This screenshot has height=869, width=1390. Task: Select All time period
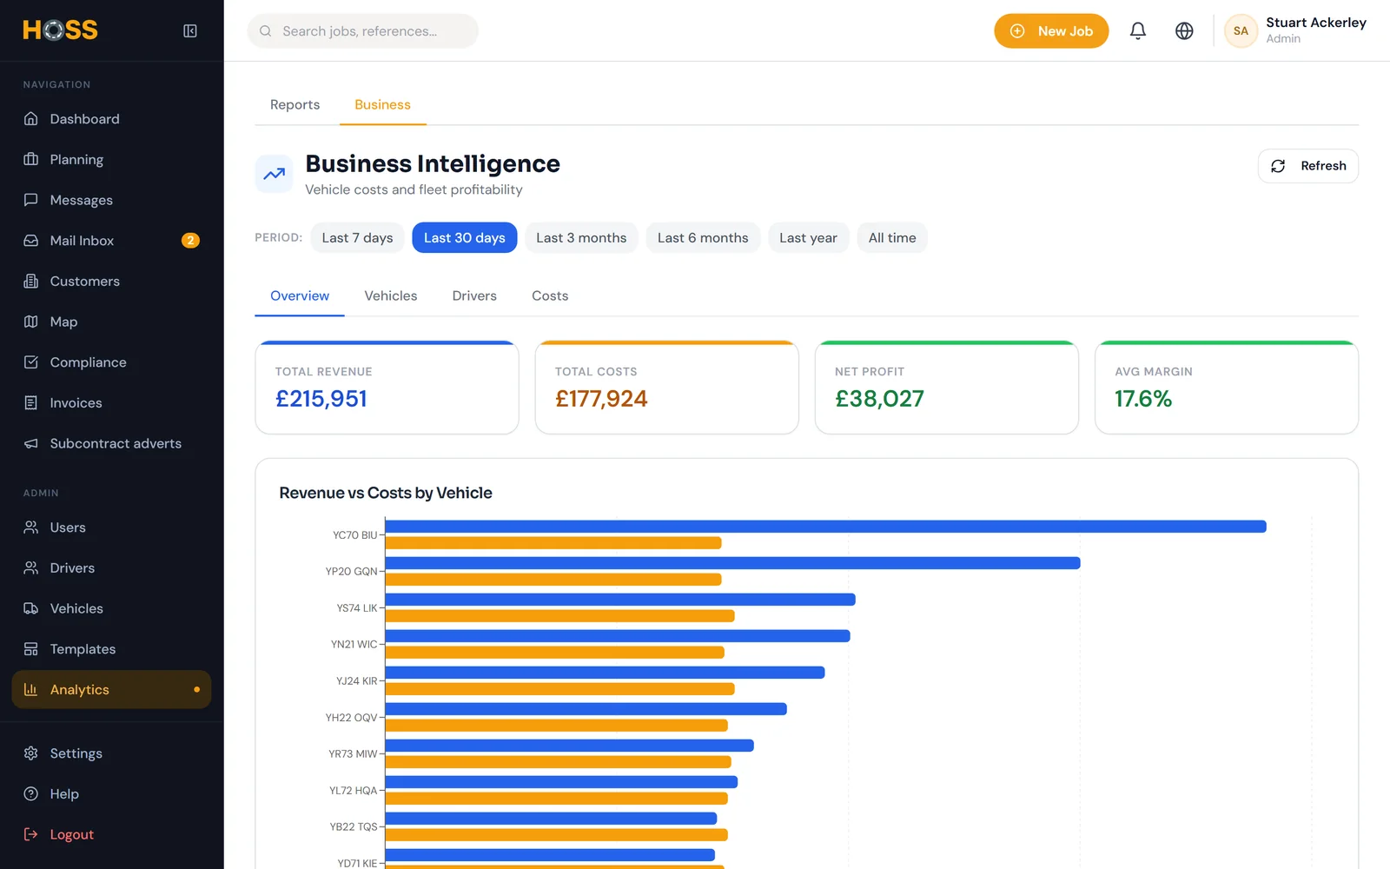point(892,238)
